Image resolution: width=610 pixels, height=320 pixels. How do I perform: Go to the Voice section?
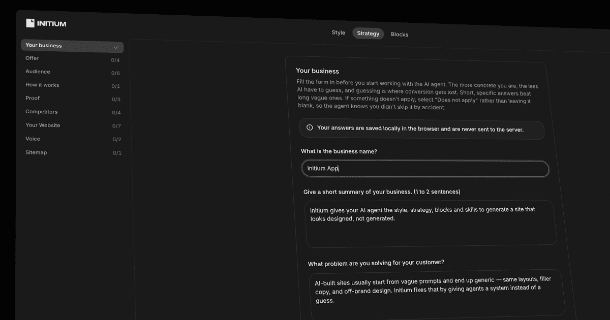(x=72, y=139)
